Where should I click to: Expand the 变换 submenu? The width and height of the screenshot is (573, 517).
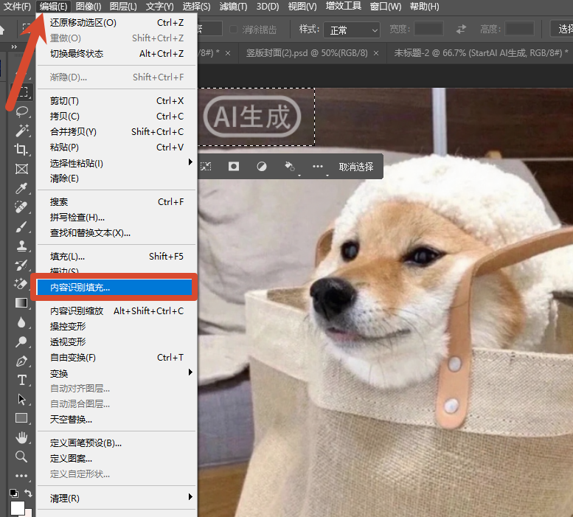(117, 373)
